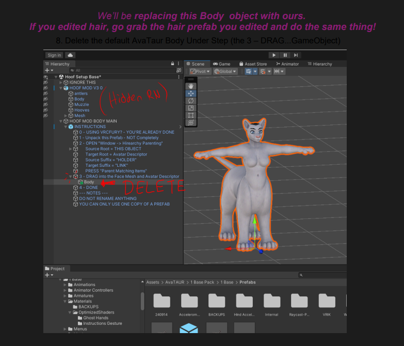Click the cloud services icon
The image size is (404, 346).
pyautogui.click(x=70, y=55)
